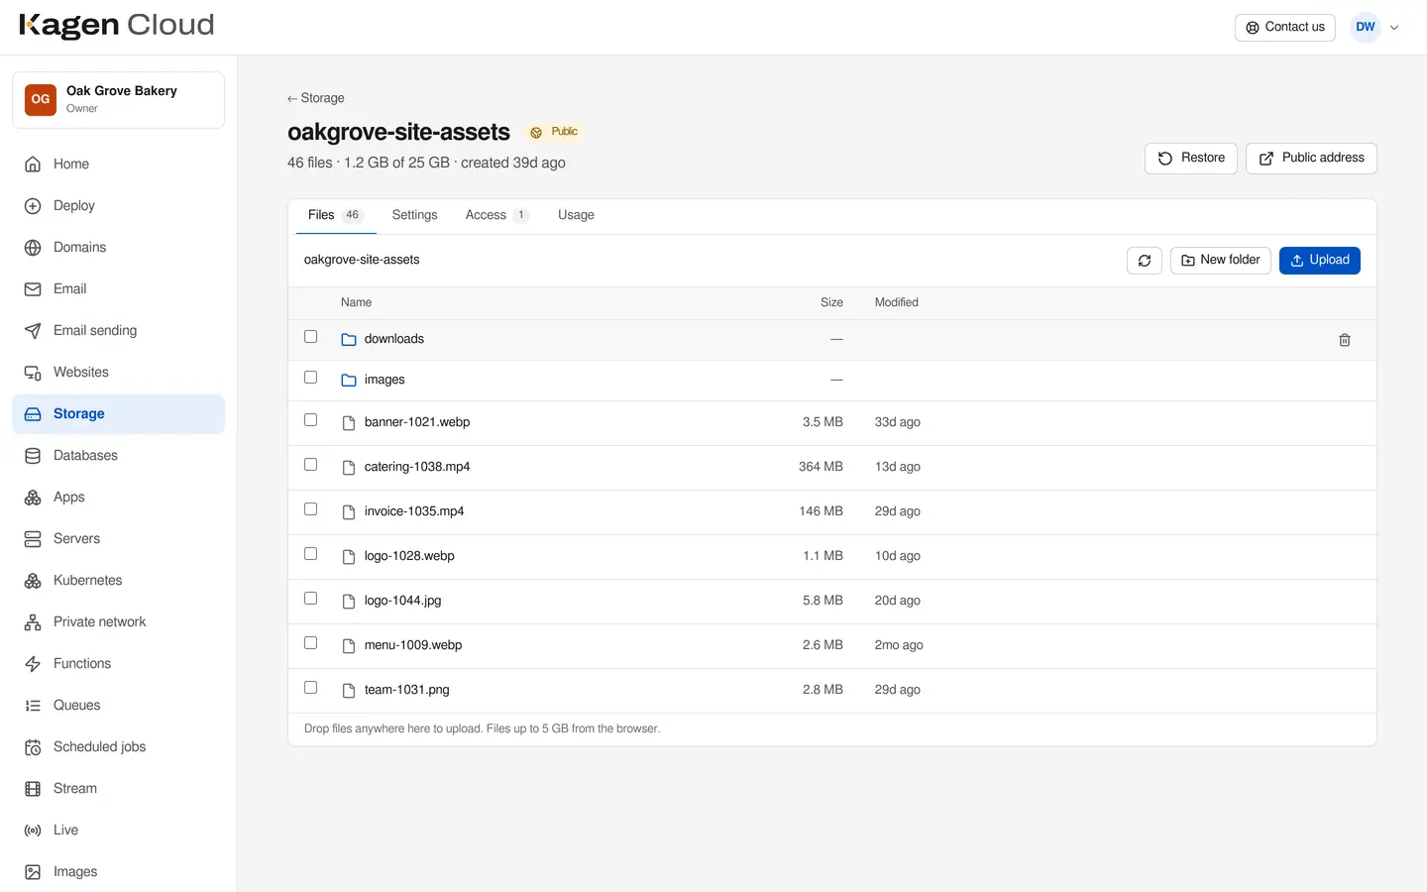
Task: Open the Email envelope icon
Action: (x=33, y=289)
